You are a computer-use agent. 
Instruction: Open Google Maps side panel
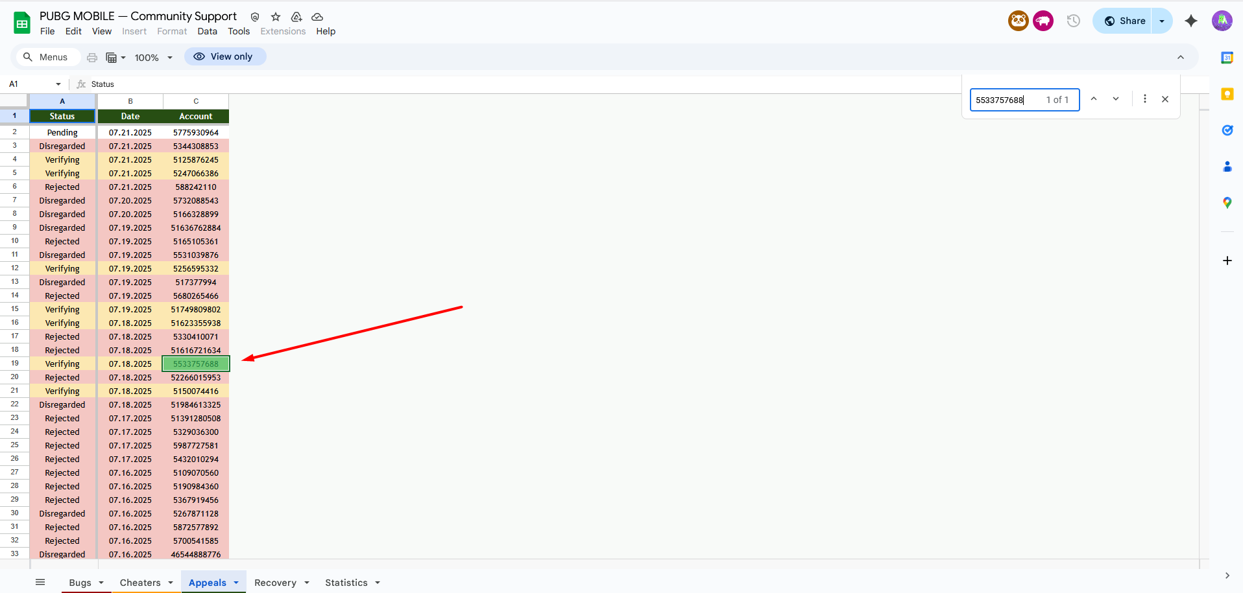1227,203
